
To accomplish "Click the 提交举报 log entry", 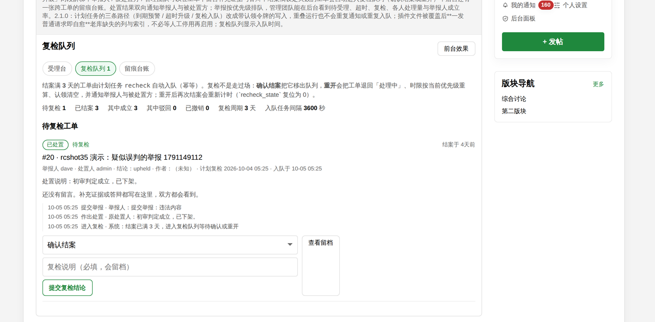I will [115, 207].
